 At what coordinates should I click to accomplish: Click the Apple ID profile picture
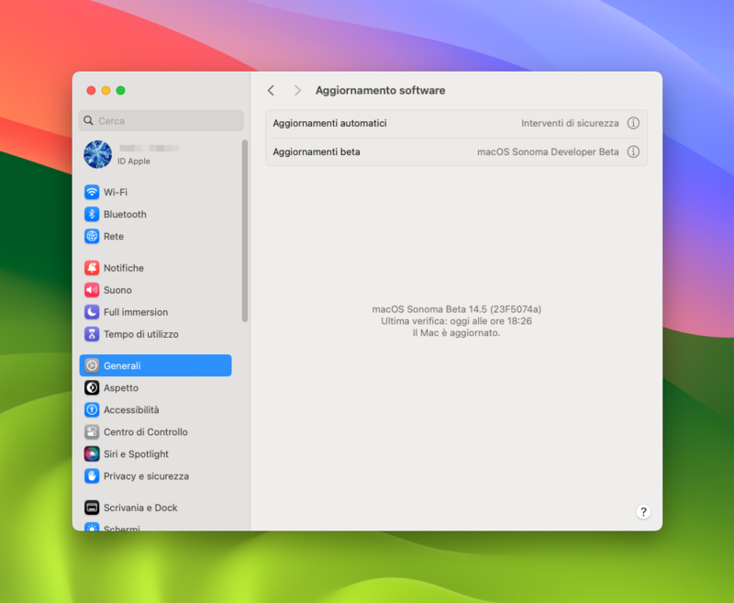pos(98,154)
